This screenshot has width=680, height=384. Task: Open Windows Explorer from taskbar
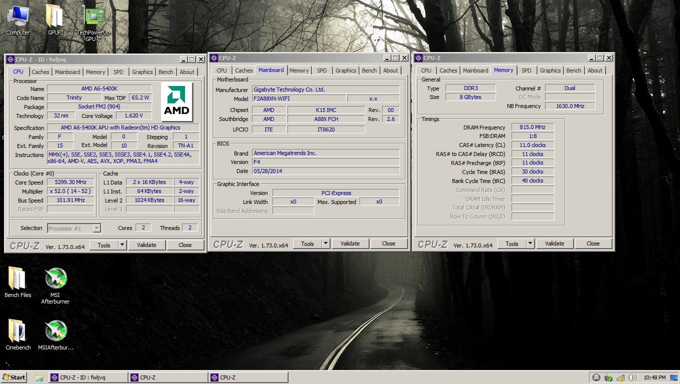click(x=39, y=377)
